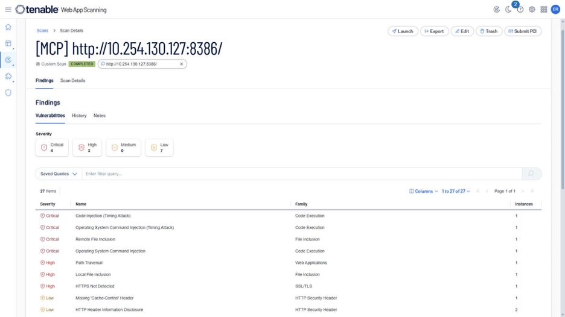Open the shield sidebar icon
This screenshot has width=565, height=317.
coord(8,93)
